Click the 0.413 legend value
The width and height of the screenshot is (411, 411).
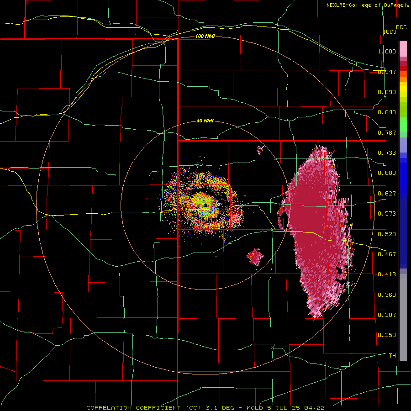pos(387,274)
